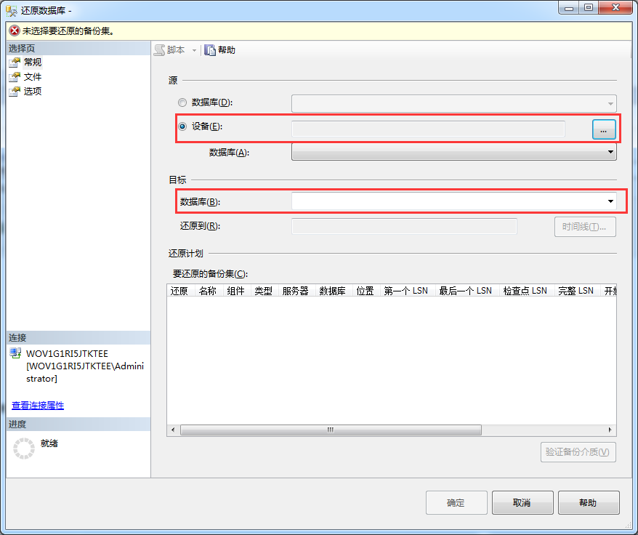Click the 常规 page icon
638x535 pixels.
click(x=15, y=63)
